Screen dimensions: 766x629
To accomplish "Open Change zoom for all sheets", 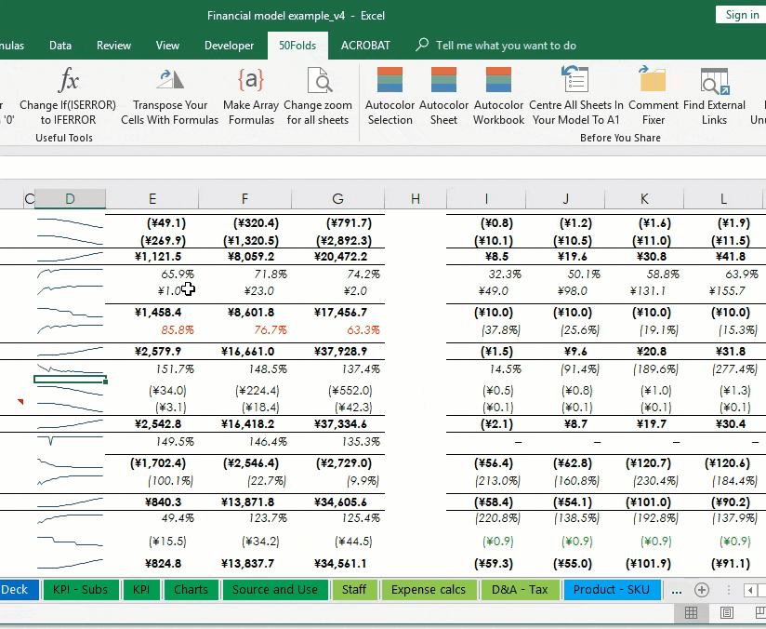I will (318, 96).
